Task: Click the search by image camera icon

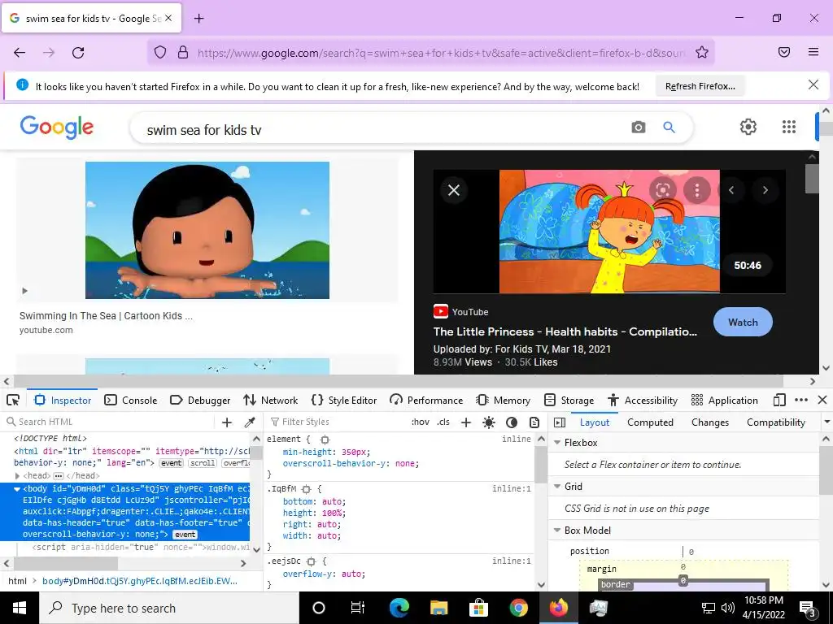Action: click(x=638, y=128)
